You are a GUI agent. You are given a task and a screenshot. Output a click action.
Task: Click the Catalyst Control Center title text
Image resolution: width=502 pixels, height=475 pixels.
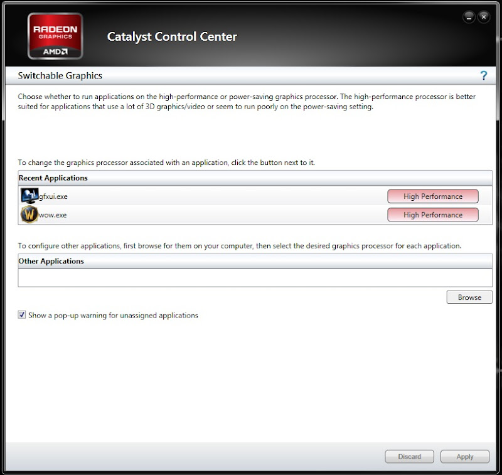tap(172, 36)
